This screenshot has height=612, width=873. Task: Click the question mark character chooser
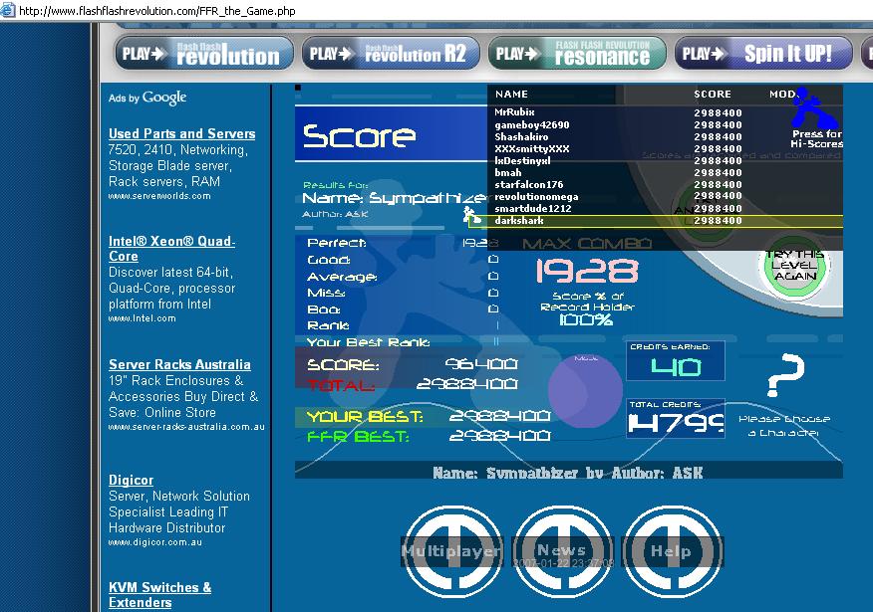[785, 374]
